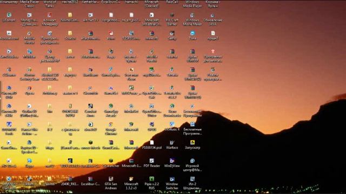Image resolution: width=346 pixels, height=194 pixels.
Task: Open the LogMeIn Hamachi shortcut
Action: (x=9, y=179)
